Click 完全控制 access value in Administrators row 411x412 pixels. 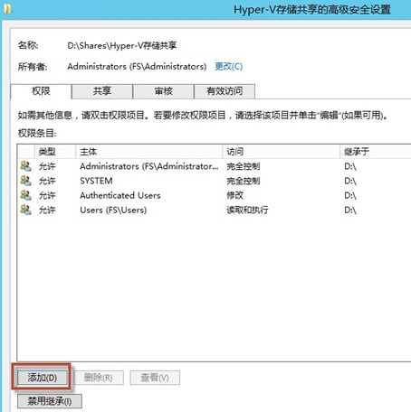click(x=243, y=166)
